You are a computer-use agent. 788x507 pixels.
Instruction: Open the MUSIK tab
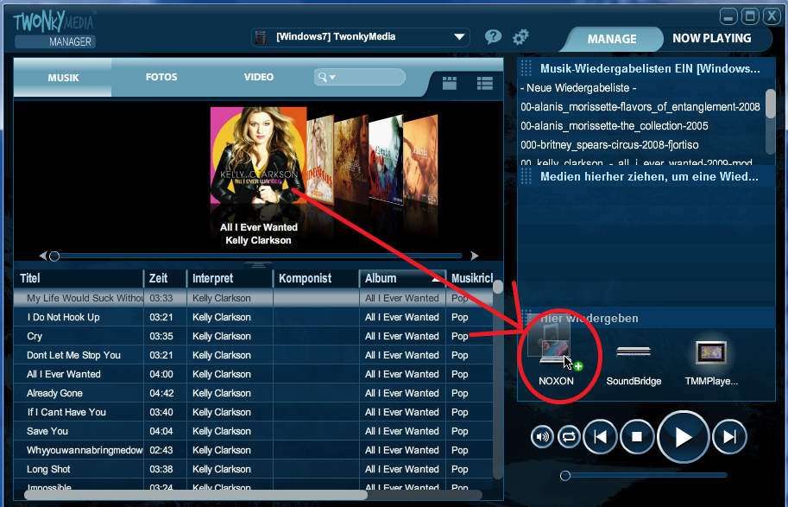point(63,78)
